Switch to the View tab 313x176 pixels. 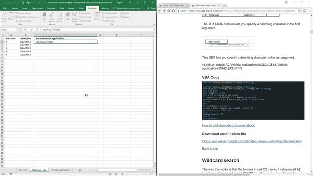[81, 8]
